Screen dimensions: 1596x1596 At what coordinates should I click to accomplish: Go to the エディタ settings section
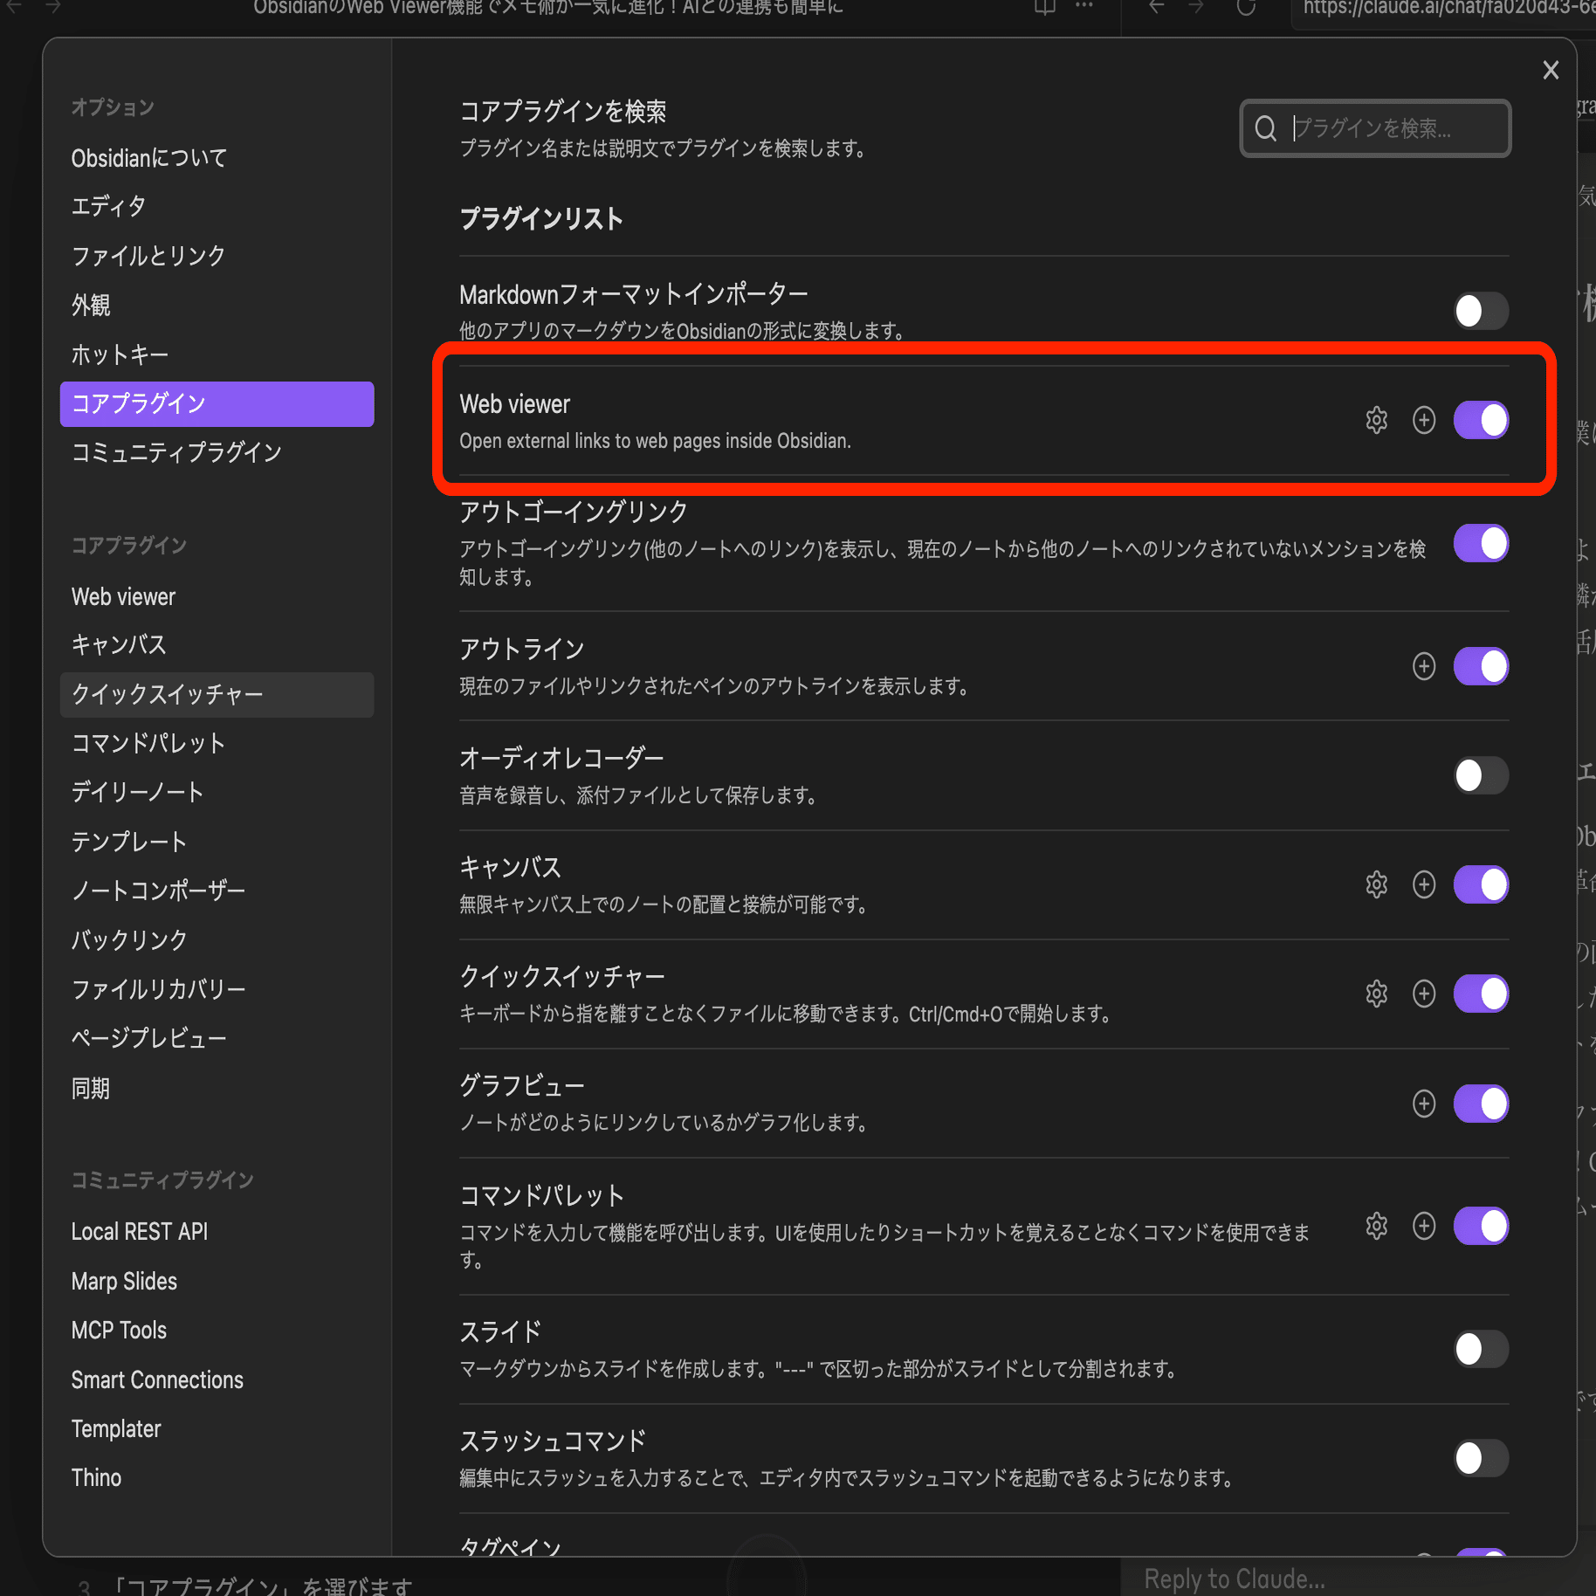pyautogui.click(x=217, y=207)
